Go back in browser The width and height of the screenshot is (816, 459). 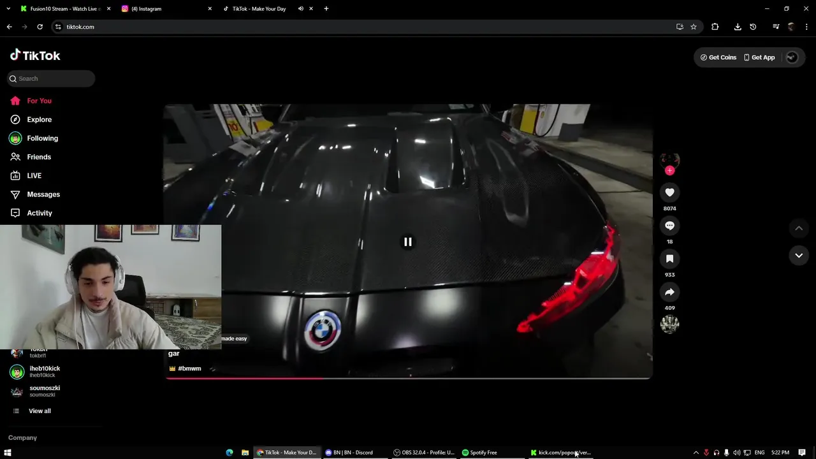coord(9,27)
